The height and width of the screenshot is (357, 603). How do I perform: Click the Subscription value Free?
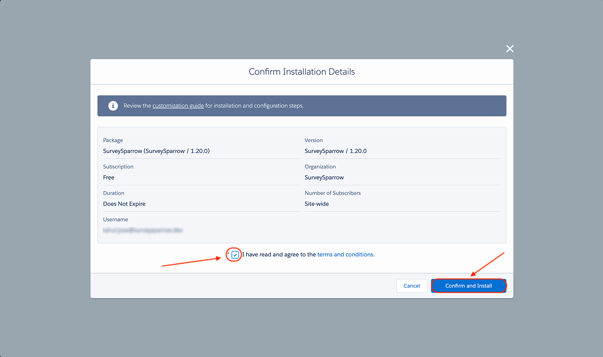tap(109, 178)
